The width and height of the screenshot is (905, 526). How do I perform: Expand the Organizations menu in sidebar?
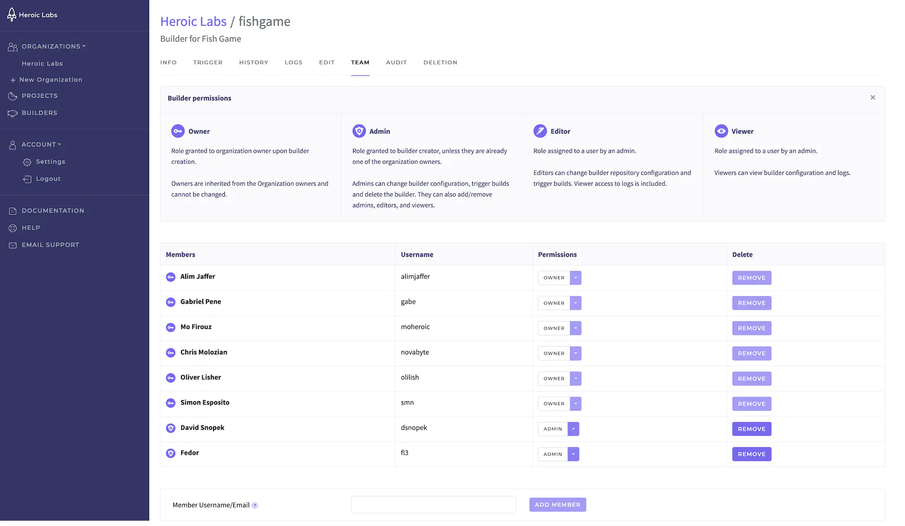[54, 47]
